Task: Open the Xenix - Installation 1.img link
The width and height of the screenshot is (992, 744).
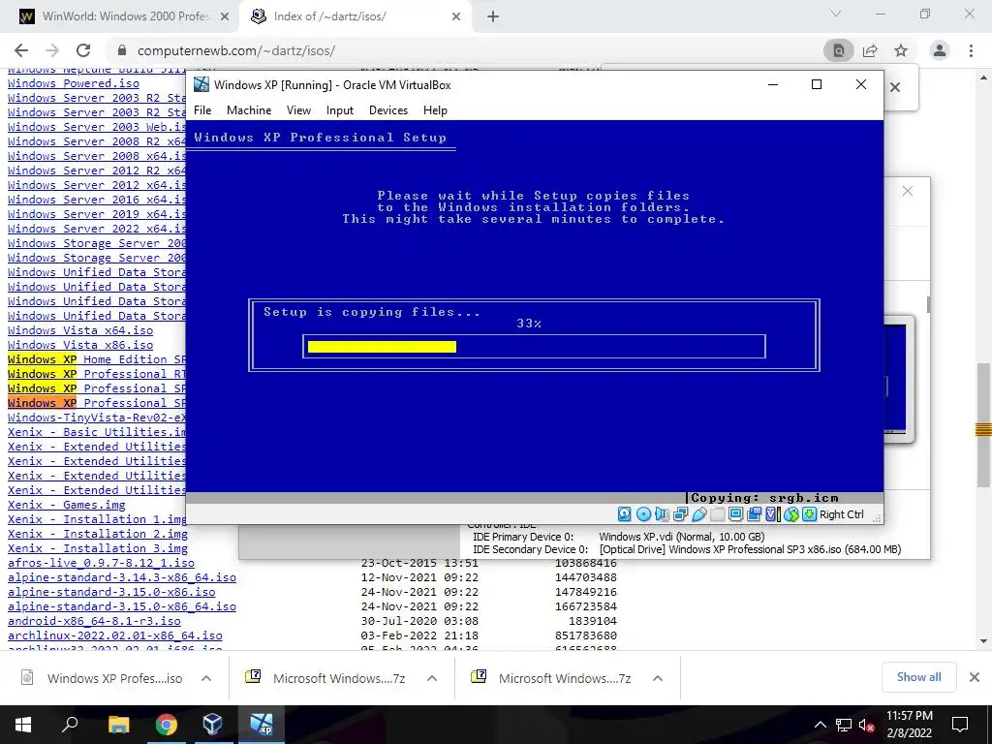Action: (x=97, y=520)
